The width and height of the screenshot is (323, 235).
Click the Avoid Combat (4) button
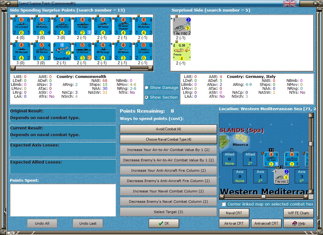[168, 129]
